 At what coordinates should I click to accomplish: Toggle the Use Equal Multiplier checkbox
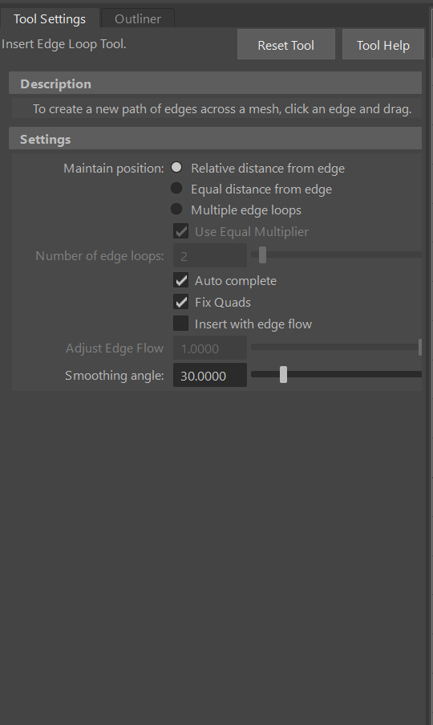(x=181, y=231)
